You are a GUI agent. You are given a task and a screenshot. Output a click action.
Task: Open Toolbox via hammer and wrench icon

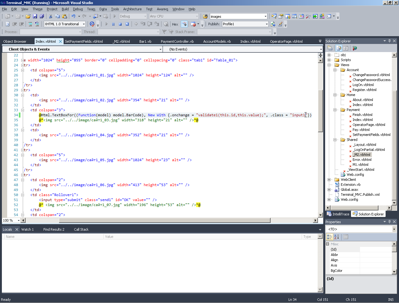pos(308,16)
